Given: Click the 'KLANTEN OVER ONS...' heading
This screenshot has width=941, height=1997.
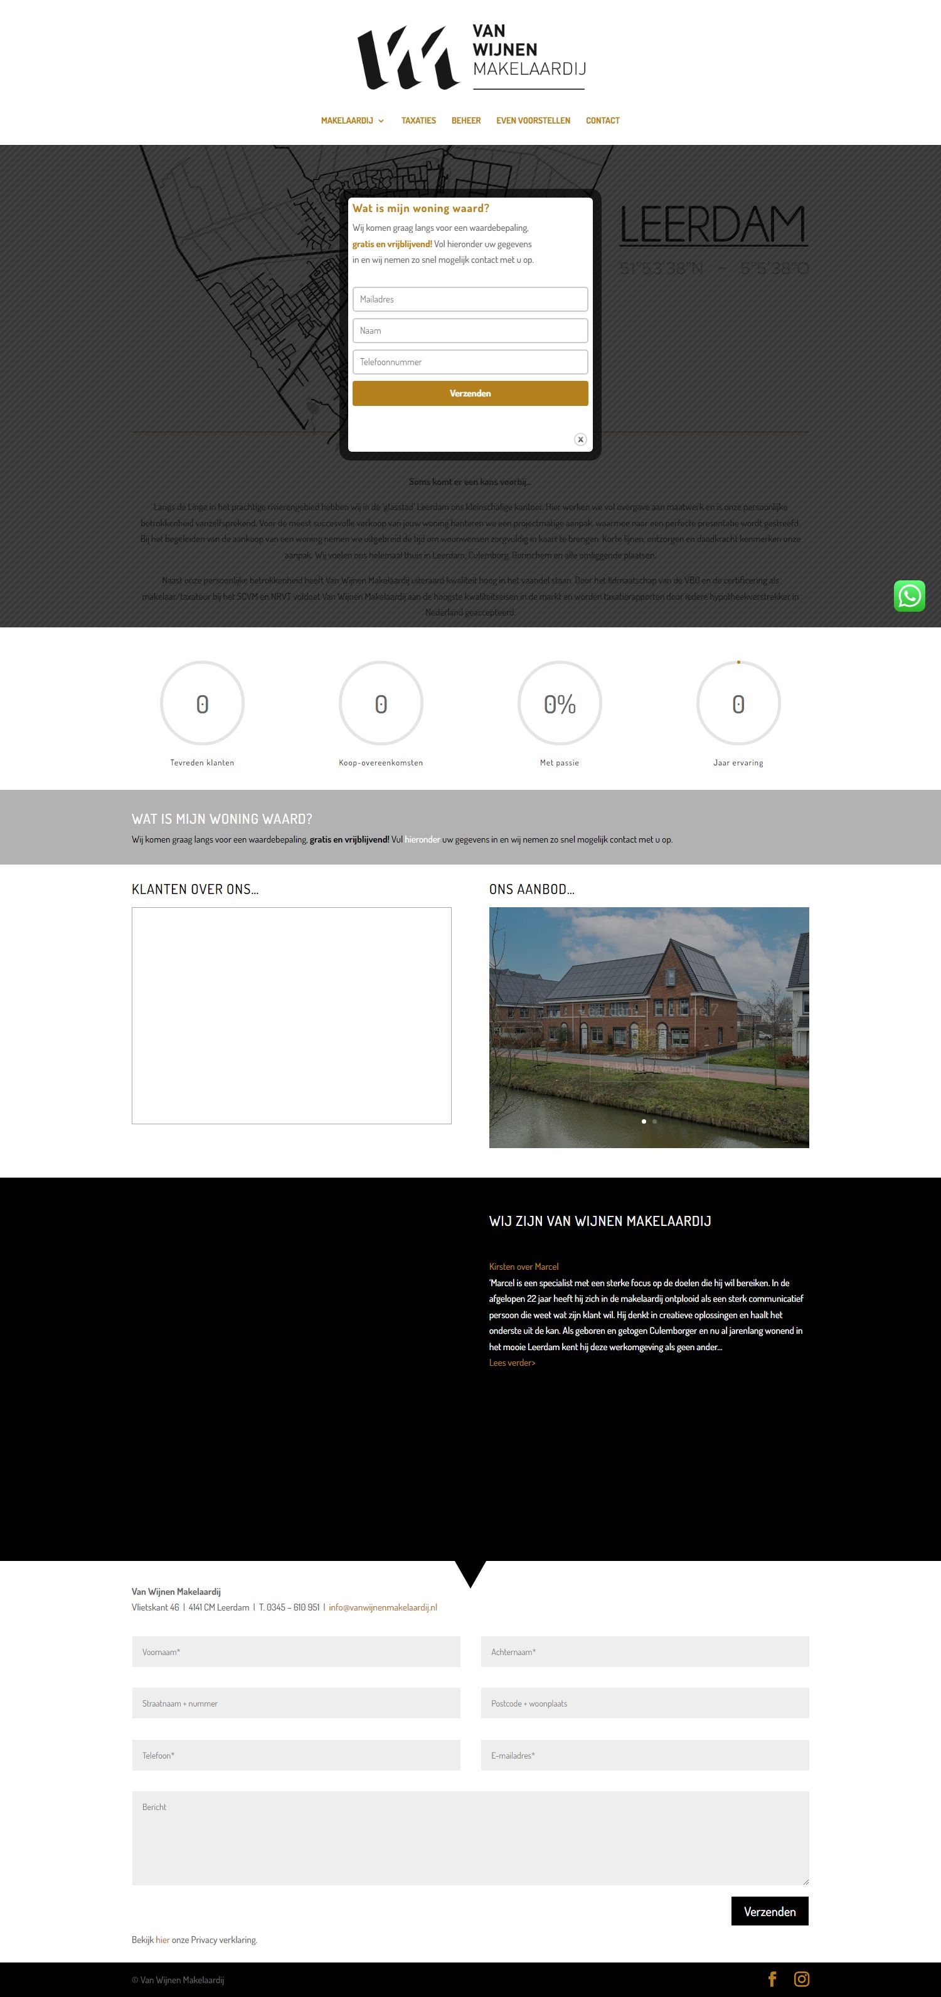Looking at the screenshot, I should [x=195, y=889].
